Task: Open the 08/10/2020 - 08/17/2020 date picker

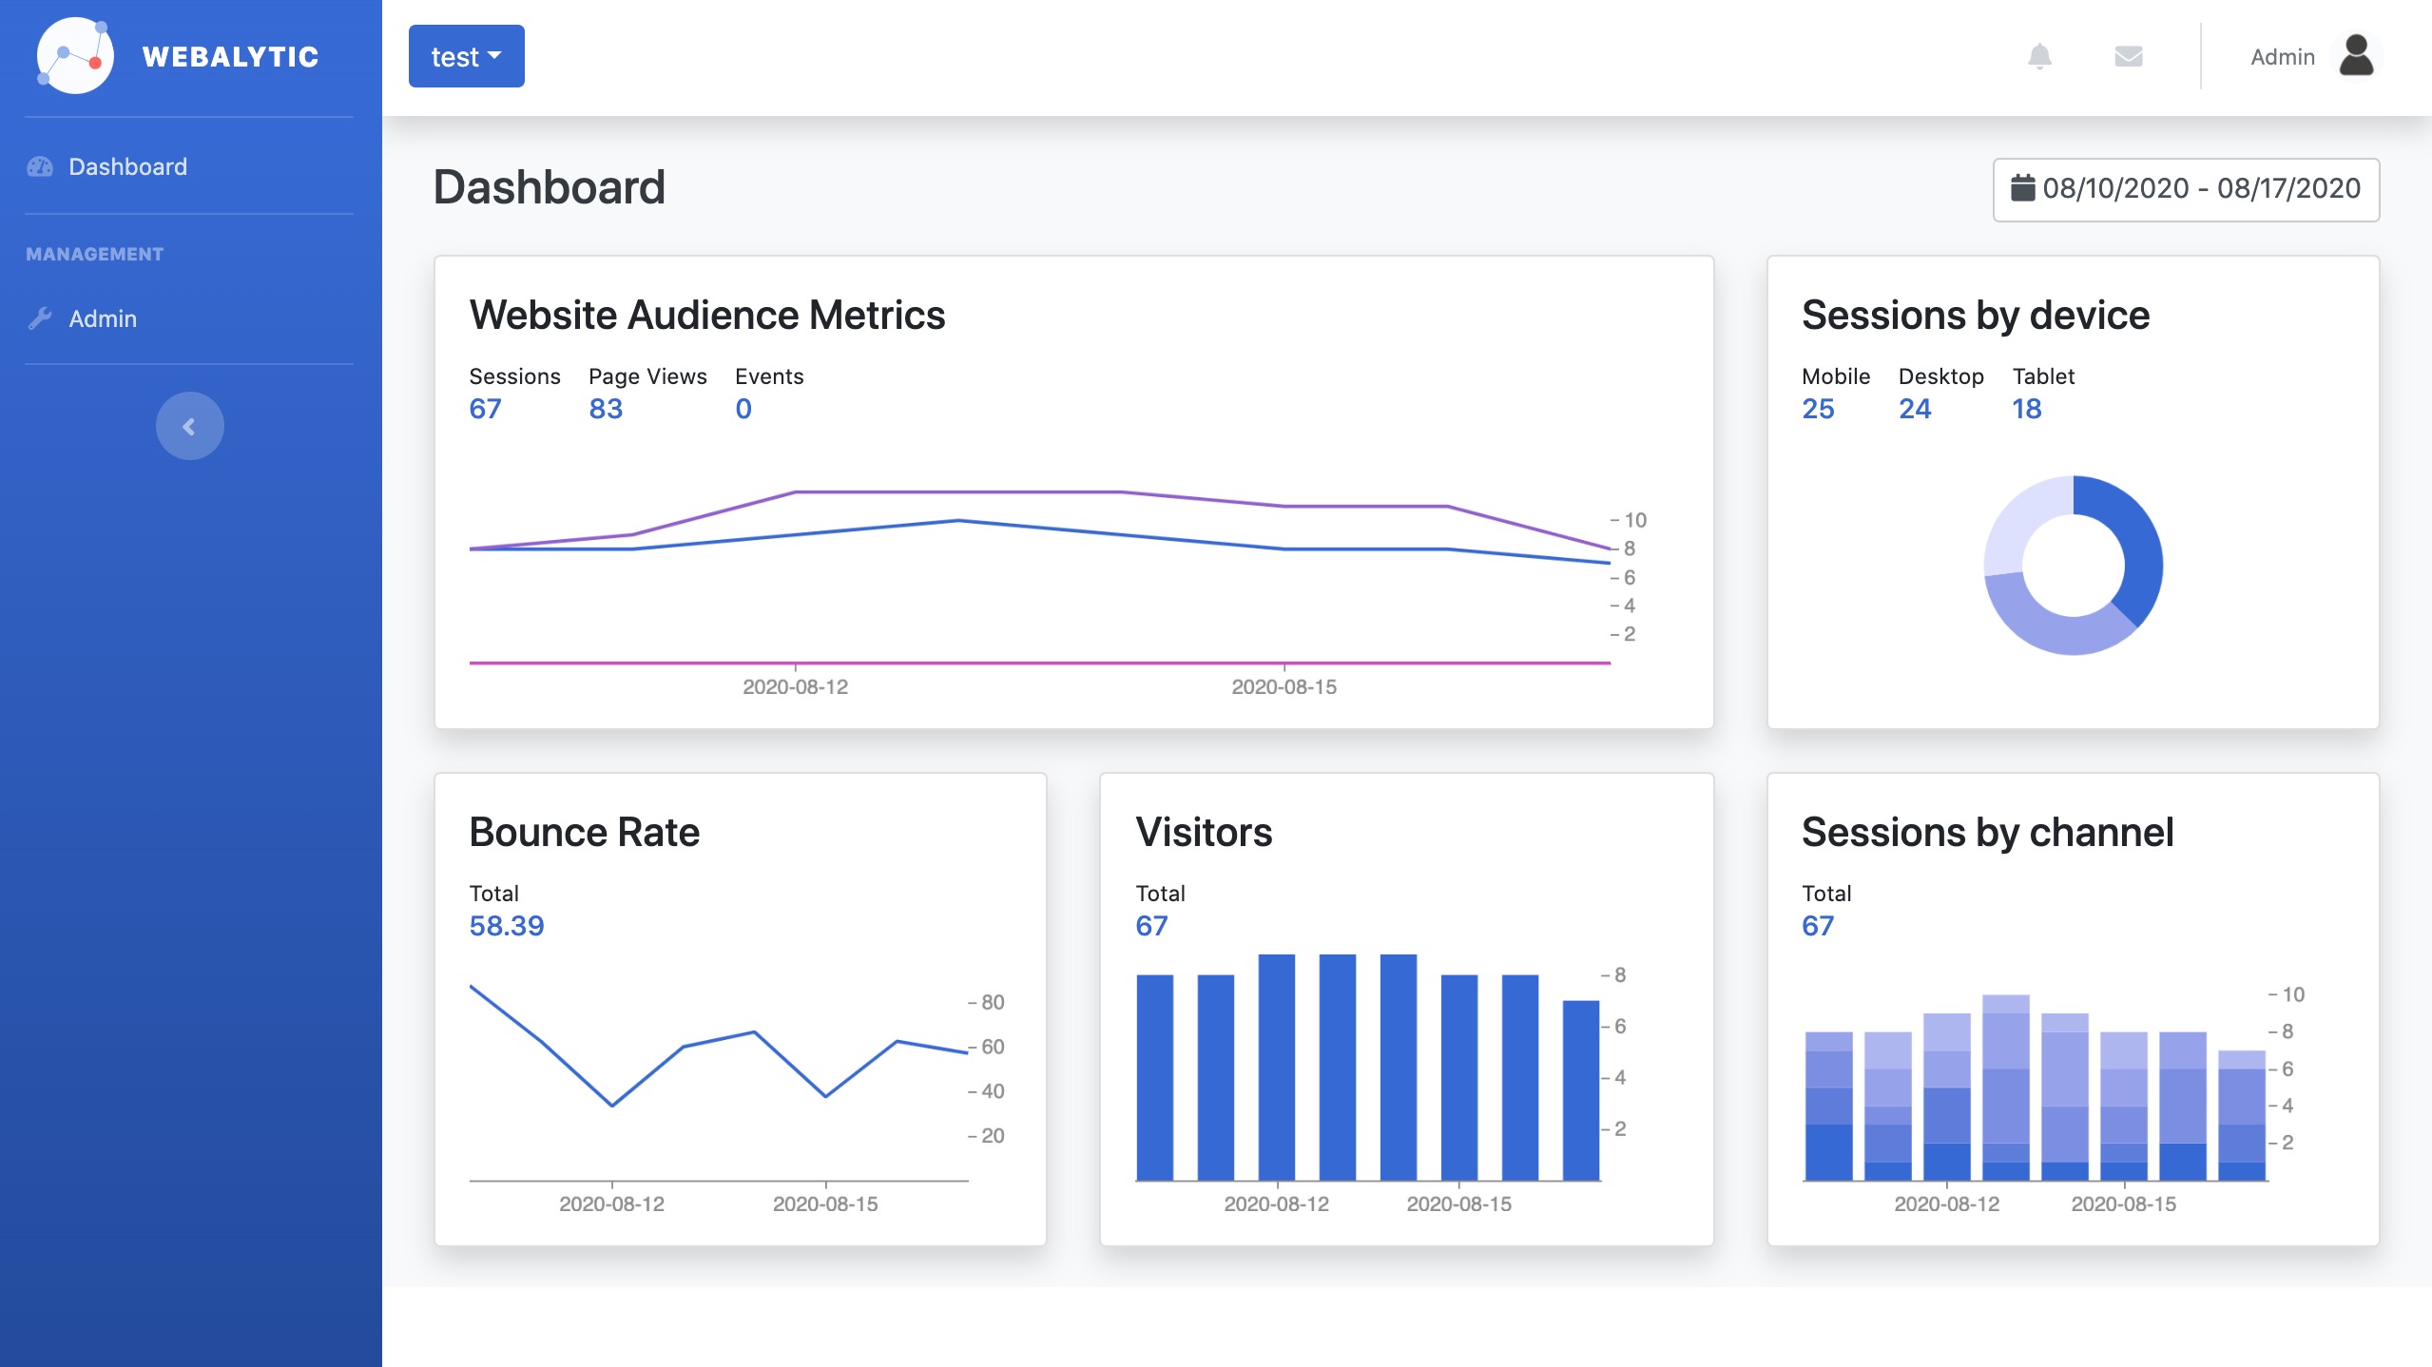Action: pos(2186,189)
